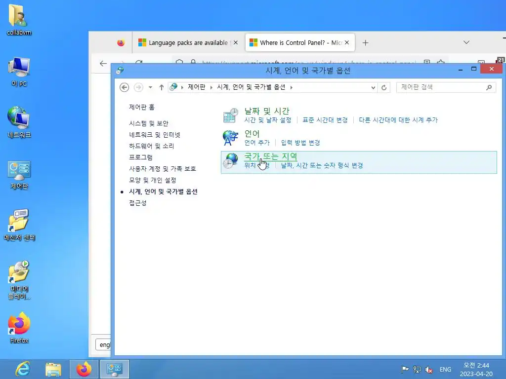Open 프로그램 sidebar category
The height and width of the screenshot is (379, 506).
click(141, 157)
